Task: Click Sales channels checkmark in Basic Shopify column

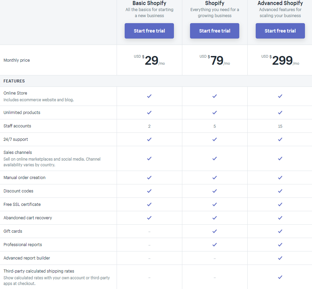Action: click(149, 159)
